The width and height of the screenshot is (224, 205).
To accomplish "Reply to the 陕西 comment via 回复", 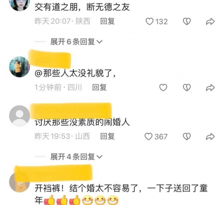I will pyautogui.click(x=108, y=21).
